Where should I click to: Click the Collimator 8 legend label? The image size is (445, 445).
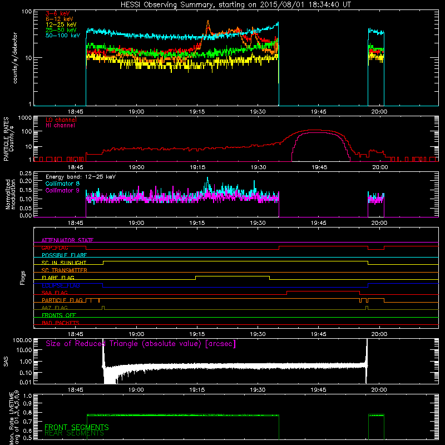point(62,184)
